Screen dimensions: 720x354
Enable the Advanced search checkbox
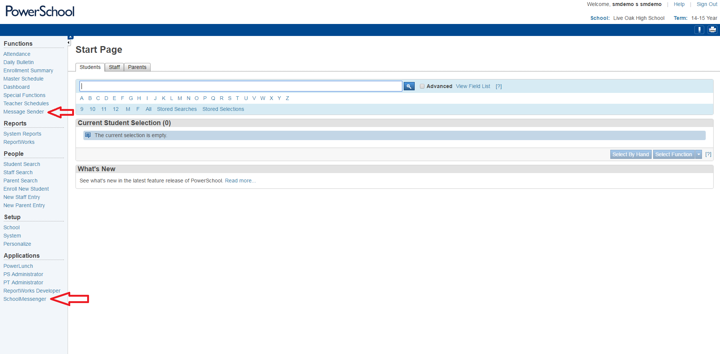click(x=422, y=86)
